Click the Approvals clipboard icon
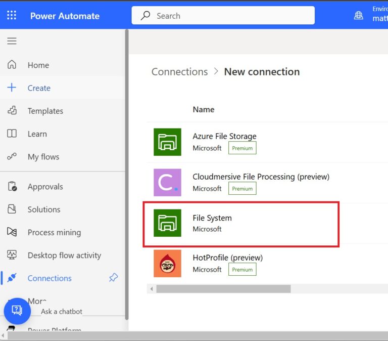This screenshot has height=341, width=388. pyautogui.click(x=12, y=186)
